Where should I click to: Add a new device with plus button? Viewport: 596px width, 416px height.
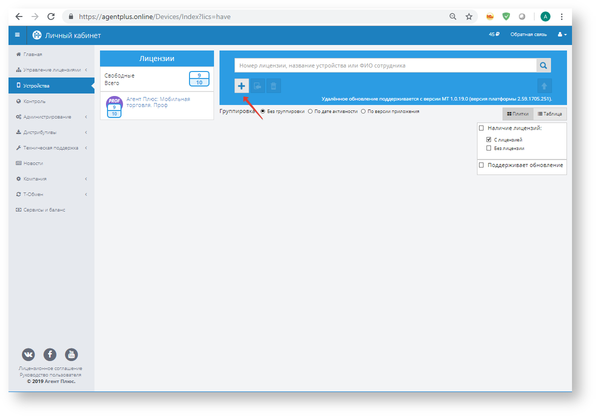click(x=241, y=86)
